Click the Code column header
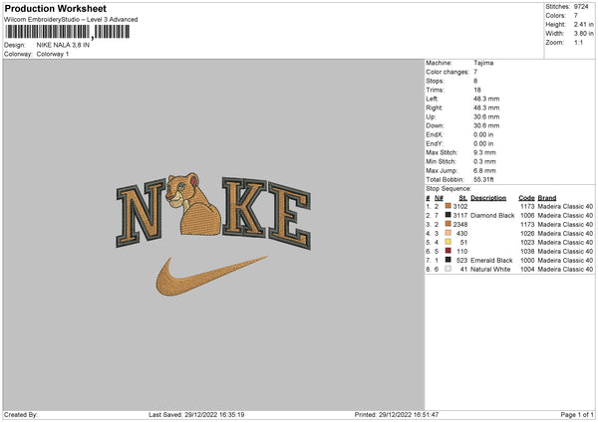The image size is (598, 422). pyautogui.click(x=527, y=197)
